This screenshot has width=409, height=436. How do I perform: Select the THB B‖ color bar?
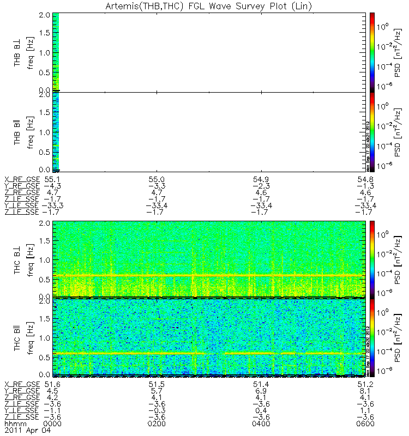click(372, 132)
